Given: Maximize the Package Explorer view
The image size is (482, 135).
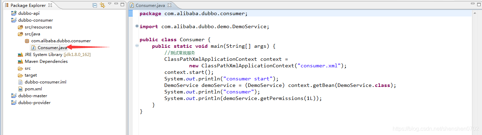Looking at the screenshot, I should [122, 4].
